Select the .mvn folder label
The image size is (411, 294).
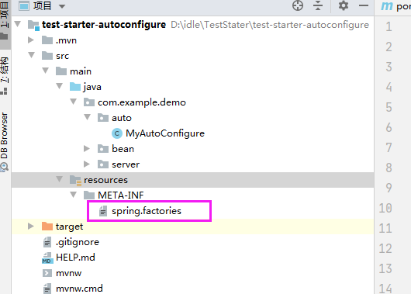coord(66,40)
